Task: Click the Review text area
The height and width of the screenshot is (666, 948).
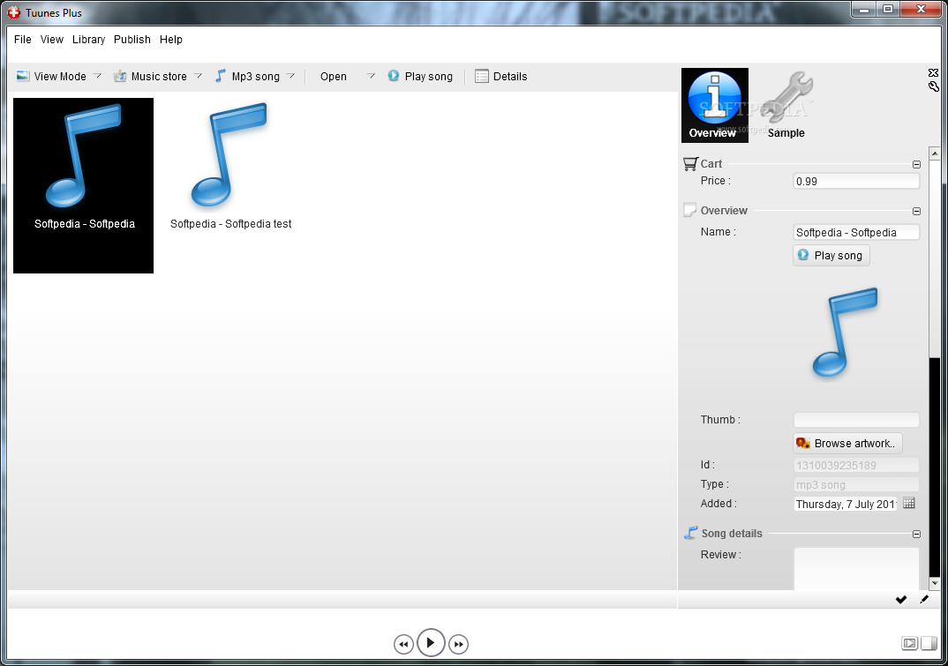Action: coord(856,569)
